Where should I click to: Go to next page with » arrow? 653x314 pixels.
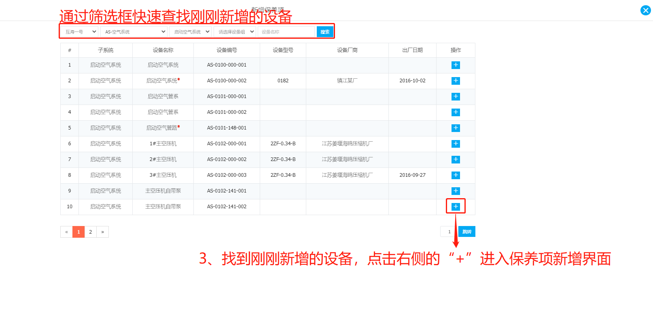tap(103, 232)
